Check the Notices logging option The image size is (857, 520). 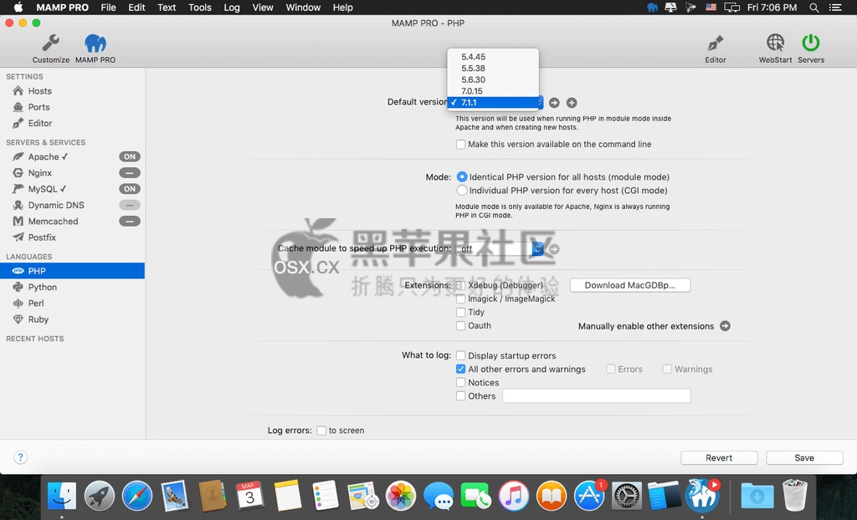point(461,383)
